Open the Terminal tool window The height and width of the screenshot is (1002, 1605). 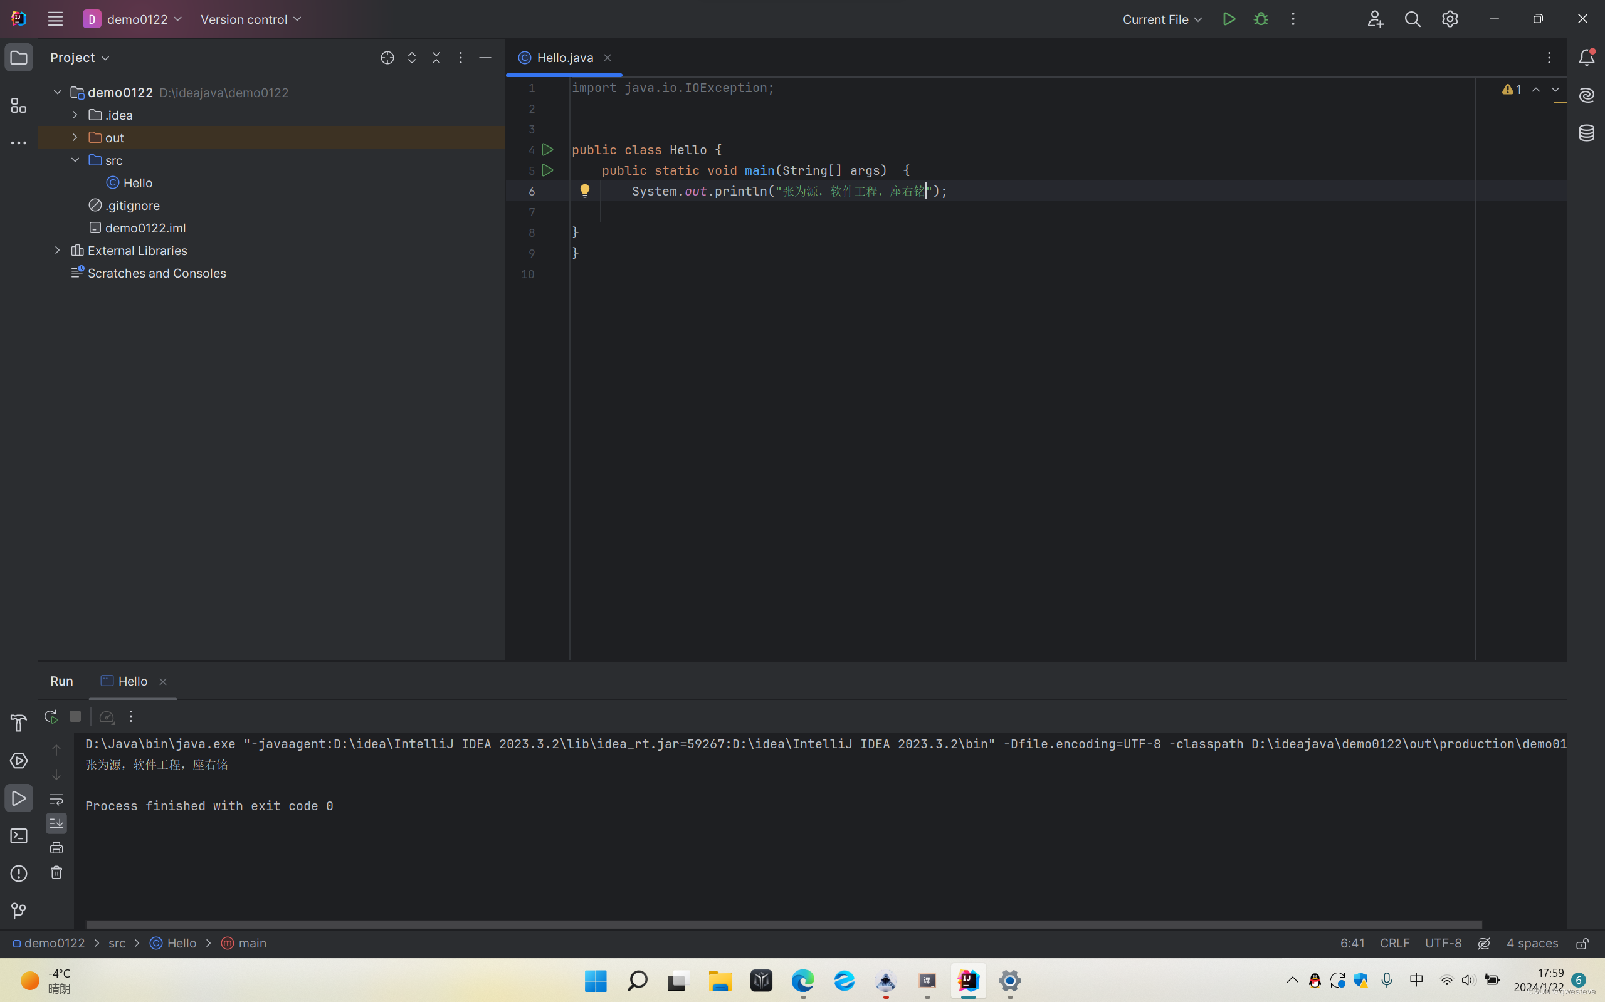point(19,836)
